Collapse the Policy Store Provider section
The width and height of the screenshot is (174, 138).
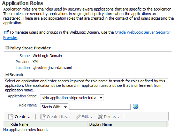pyautogui.click(x=7, y=48)
